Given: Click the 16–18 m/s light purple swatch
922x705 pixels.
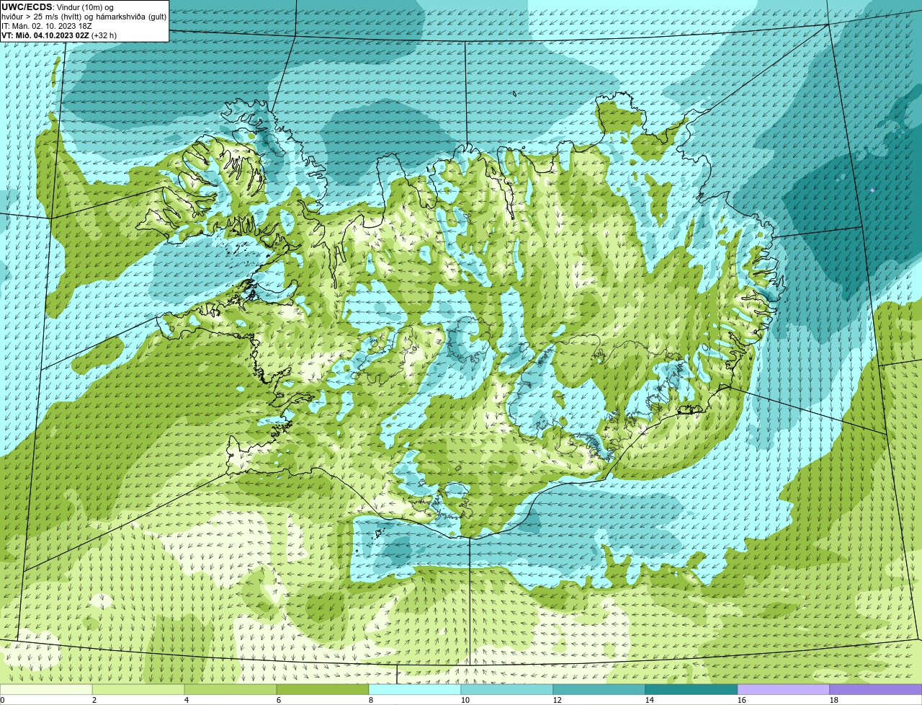Looking at the screenshot, I should tap(784, 690).
